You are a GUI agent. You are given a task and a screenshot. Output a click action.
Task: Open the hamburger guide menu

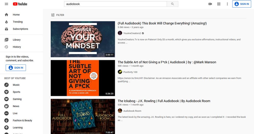tap(7, 4)
